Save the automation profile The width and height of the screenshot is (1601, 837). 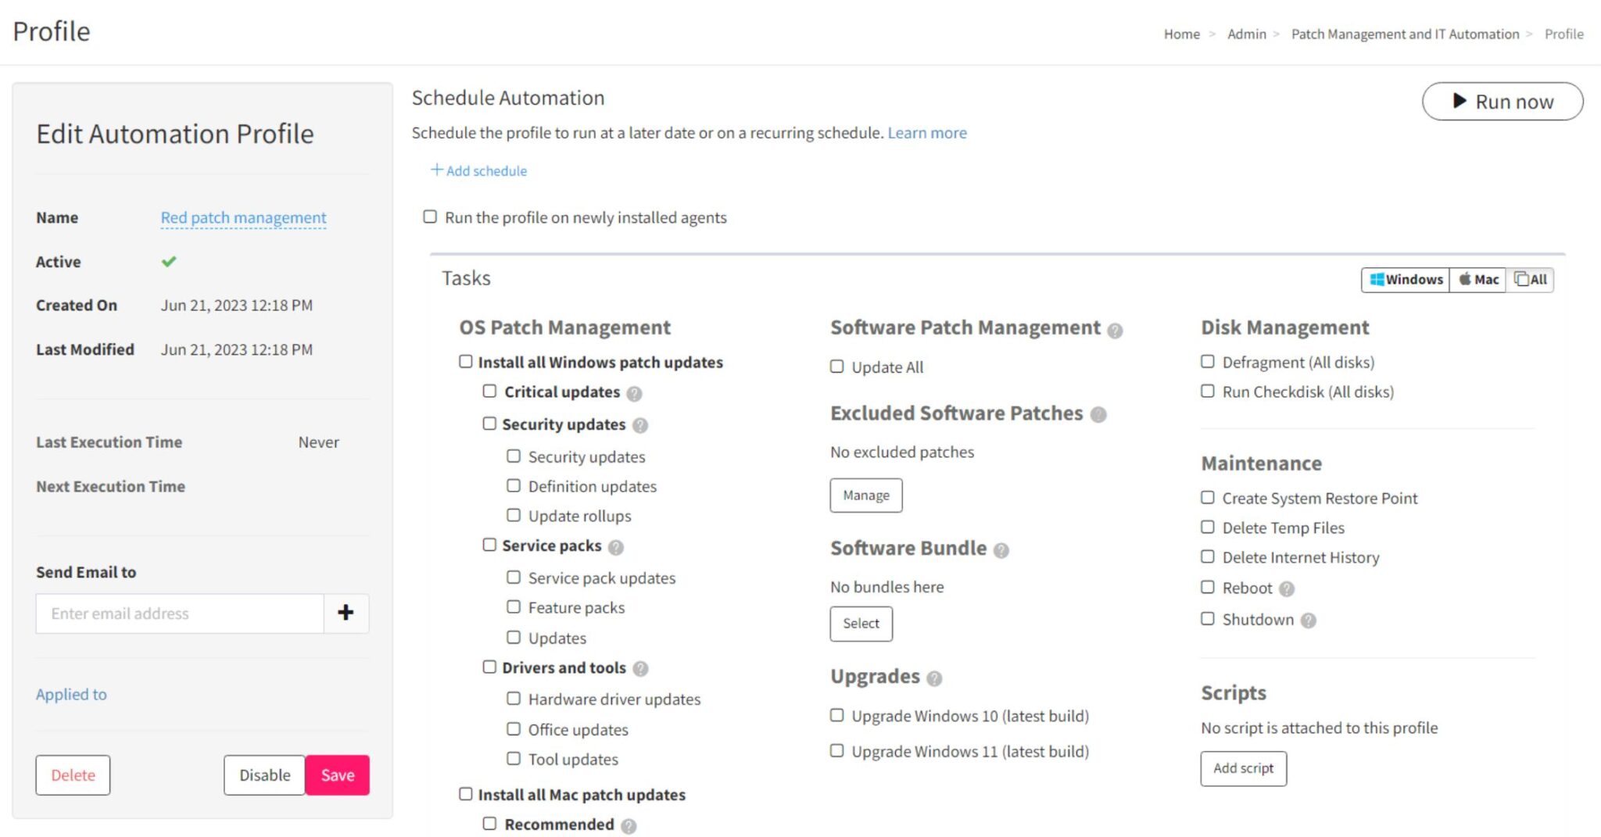pos(337,774)
